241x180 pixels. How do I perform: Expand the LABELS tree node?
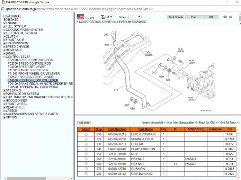coord(4,111)
